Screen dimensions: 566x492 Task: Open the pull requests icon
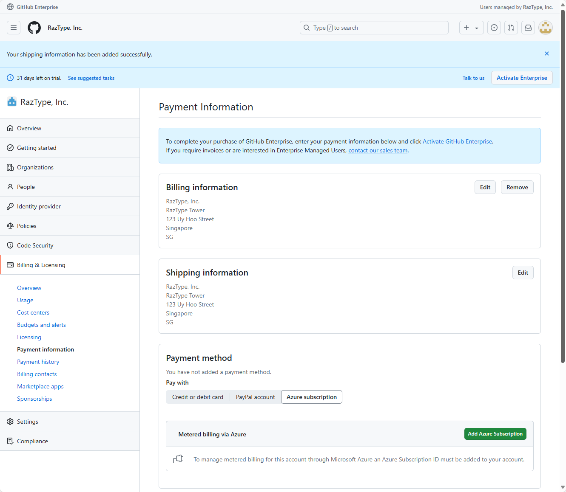pyautogui.click(x=511, y=27)
